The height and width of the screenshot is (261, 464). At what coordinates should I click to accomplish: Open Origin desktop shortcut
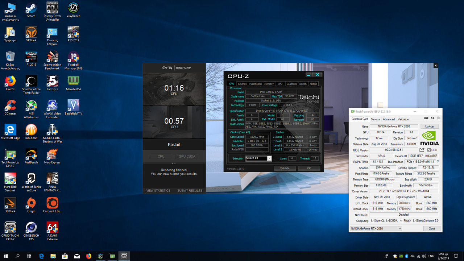point(31,205)
